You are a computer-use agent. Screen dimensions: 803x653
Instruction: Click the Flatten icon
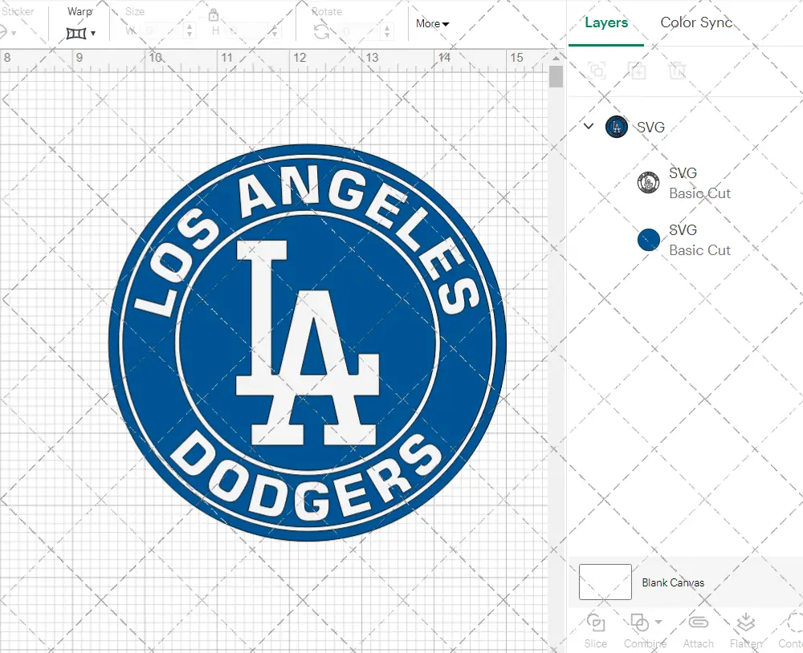coord(745,623)
